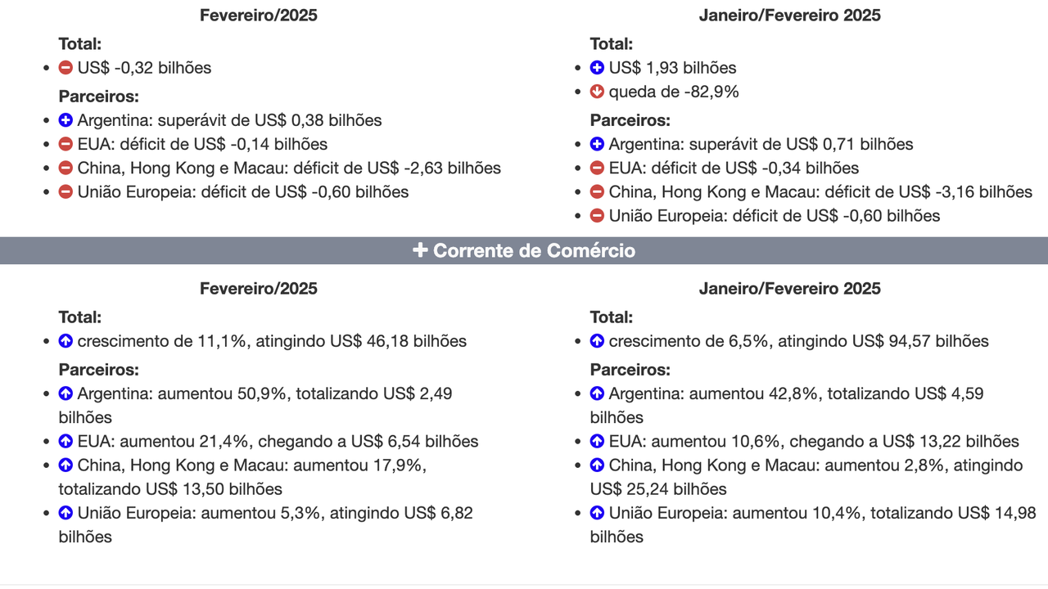This screenshot has width=1048, height=589.
Task: Click blue up-arrow icon beside crescimento de 6,5%
Action: (x=598, y=341)
